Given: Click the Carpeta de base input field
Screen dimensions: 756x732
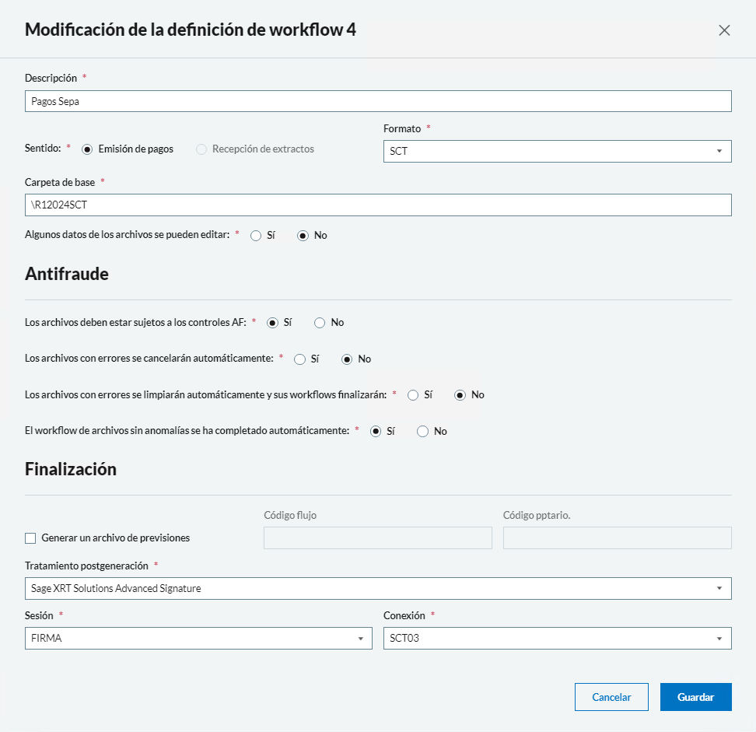Looking at the screenshot, I should [x=378, y=205].
